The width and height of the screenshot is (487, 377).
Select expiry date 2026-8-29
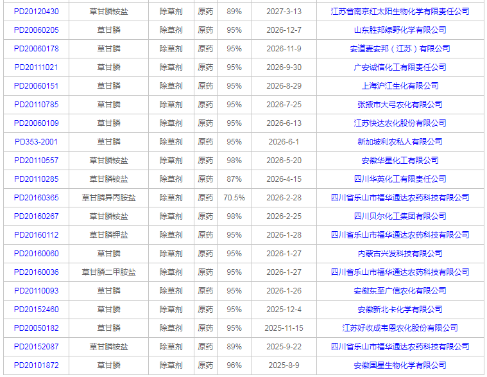pyautogui.click(x=284, y=86)
